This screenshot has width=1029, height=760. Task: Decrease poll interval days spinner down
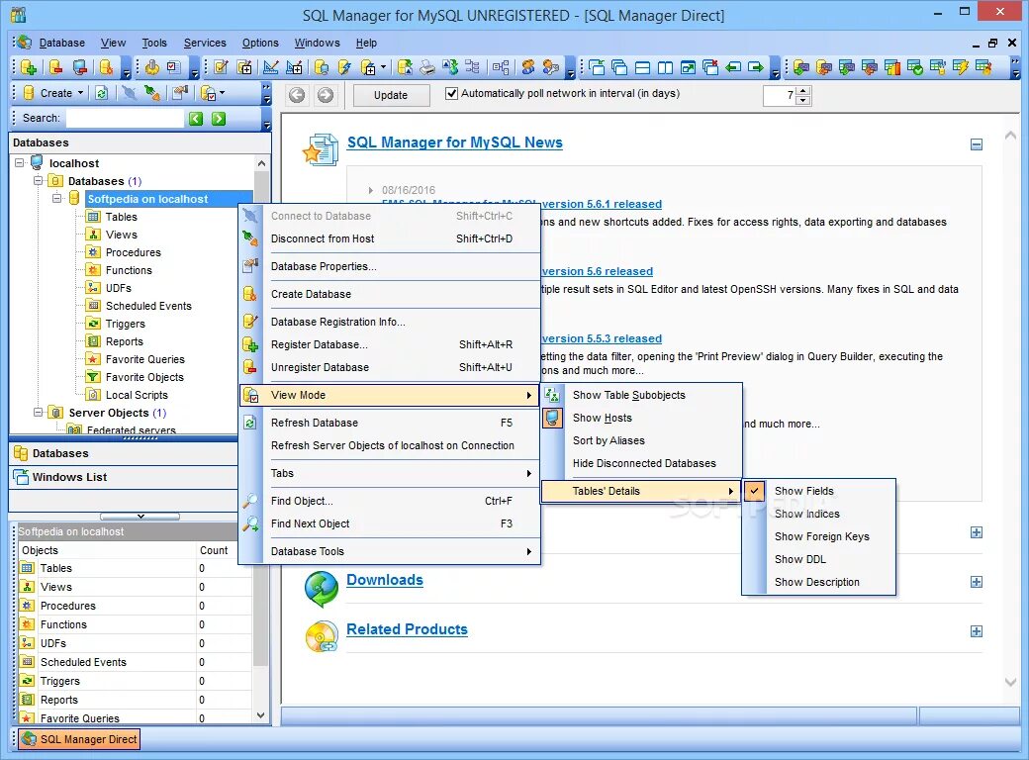click(x=803, y=100)
